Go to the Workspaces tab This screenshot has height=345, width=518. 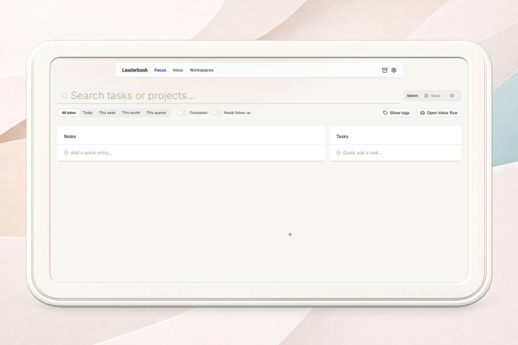click(202, 70)
